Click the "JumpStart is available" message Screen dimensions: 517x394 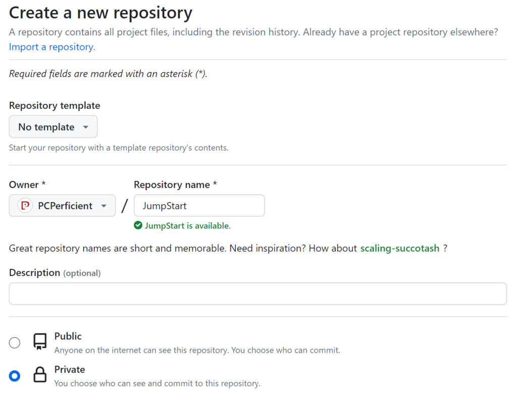(187, 225)
